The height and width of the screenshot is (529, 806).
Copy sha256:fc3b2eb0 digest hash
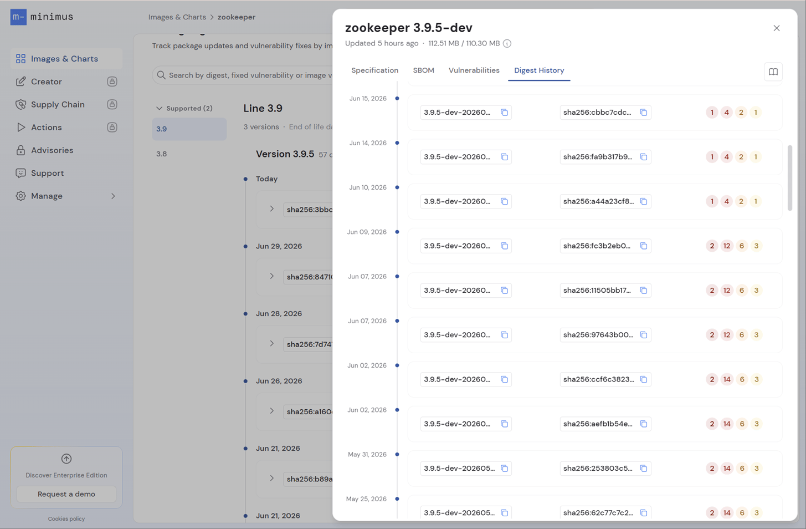[x=644, y=246]
